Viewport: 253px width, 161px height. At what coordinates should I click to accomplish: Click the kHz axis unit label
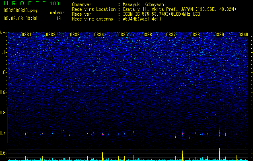(4, 33)
